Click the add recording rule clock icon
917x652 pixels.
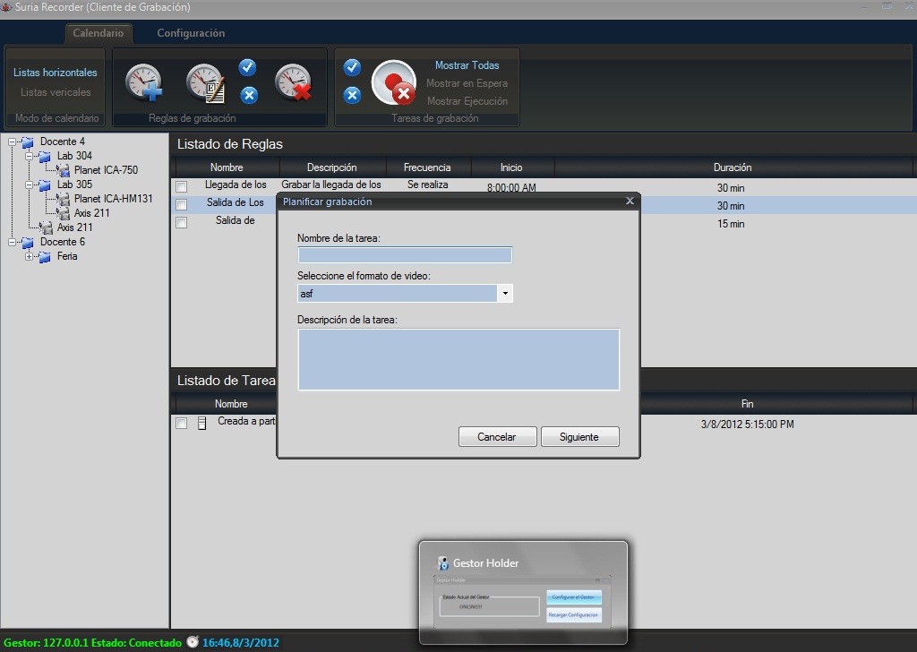tap(143, 82)
